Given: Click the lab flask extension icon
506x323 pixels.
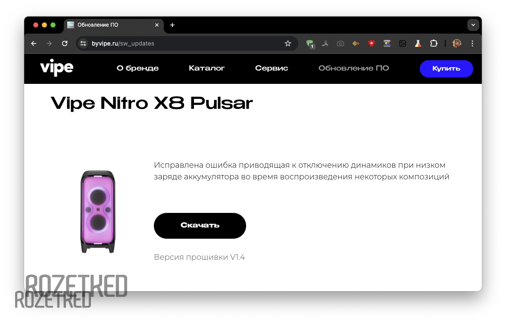Looking at the screenshot, I should point(418,43).
